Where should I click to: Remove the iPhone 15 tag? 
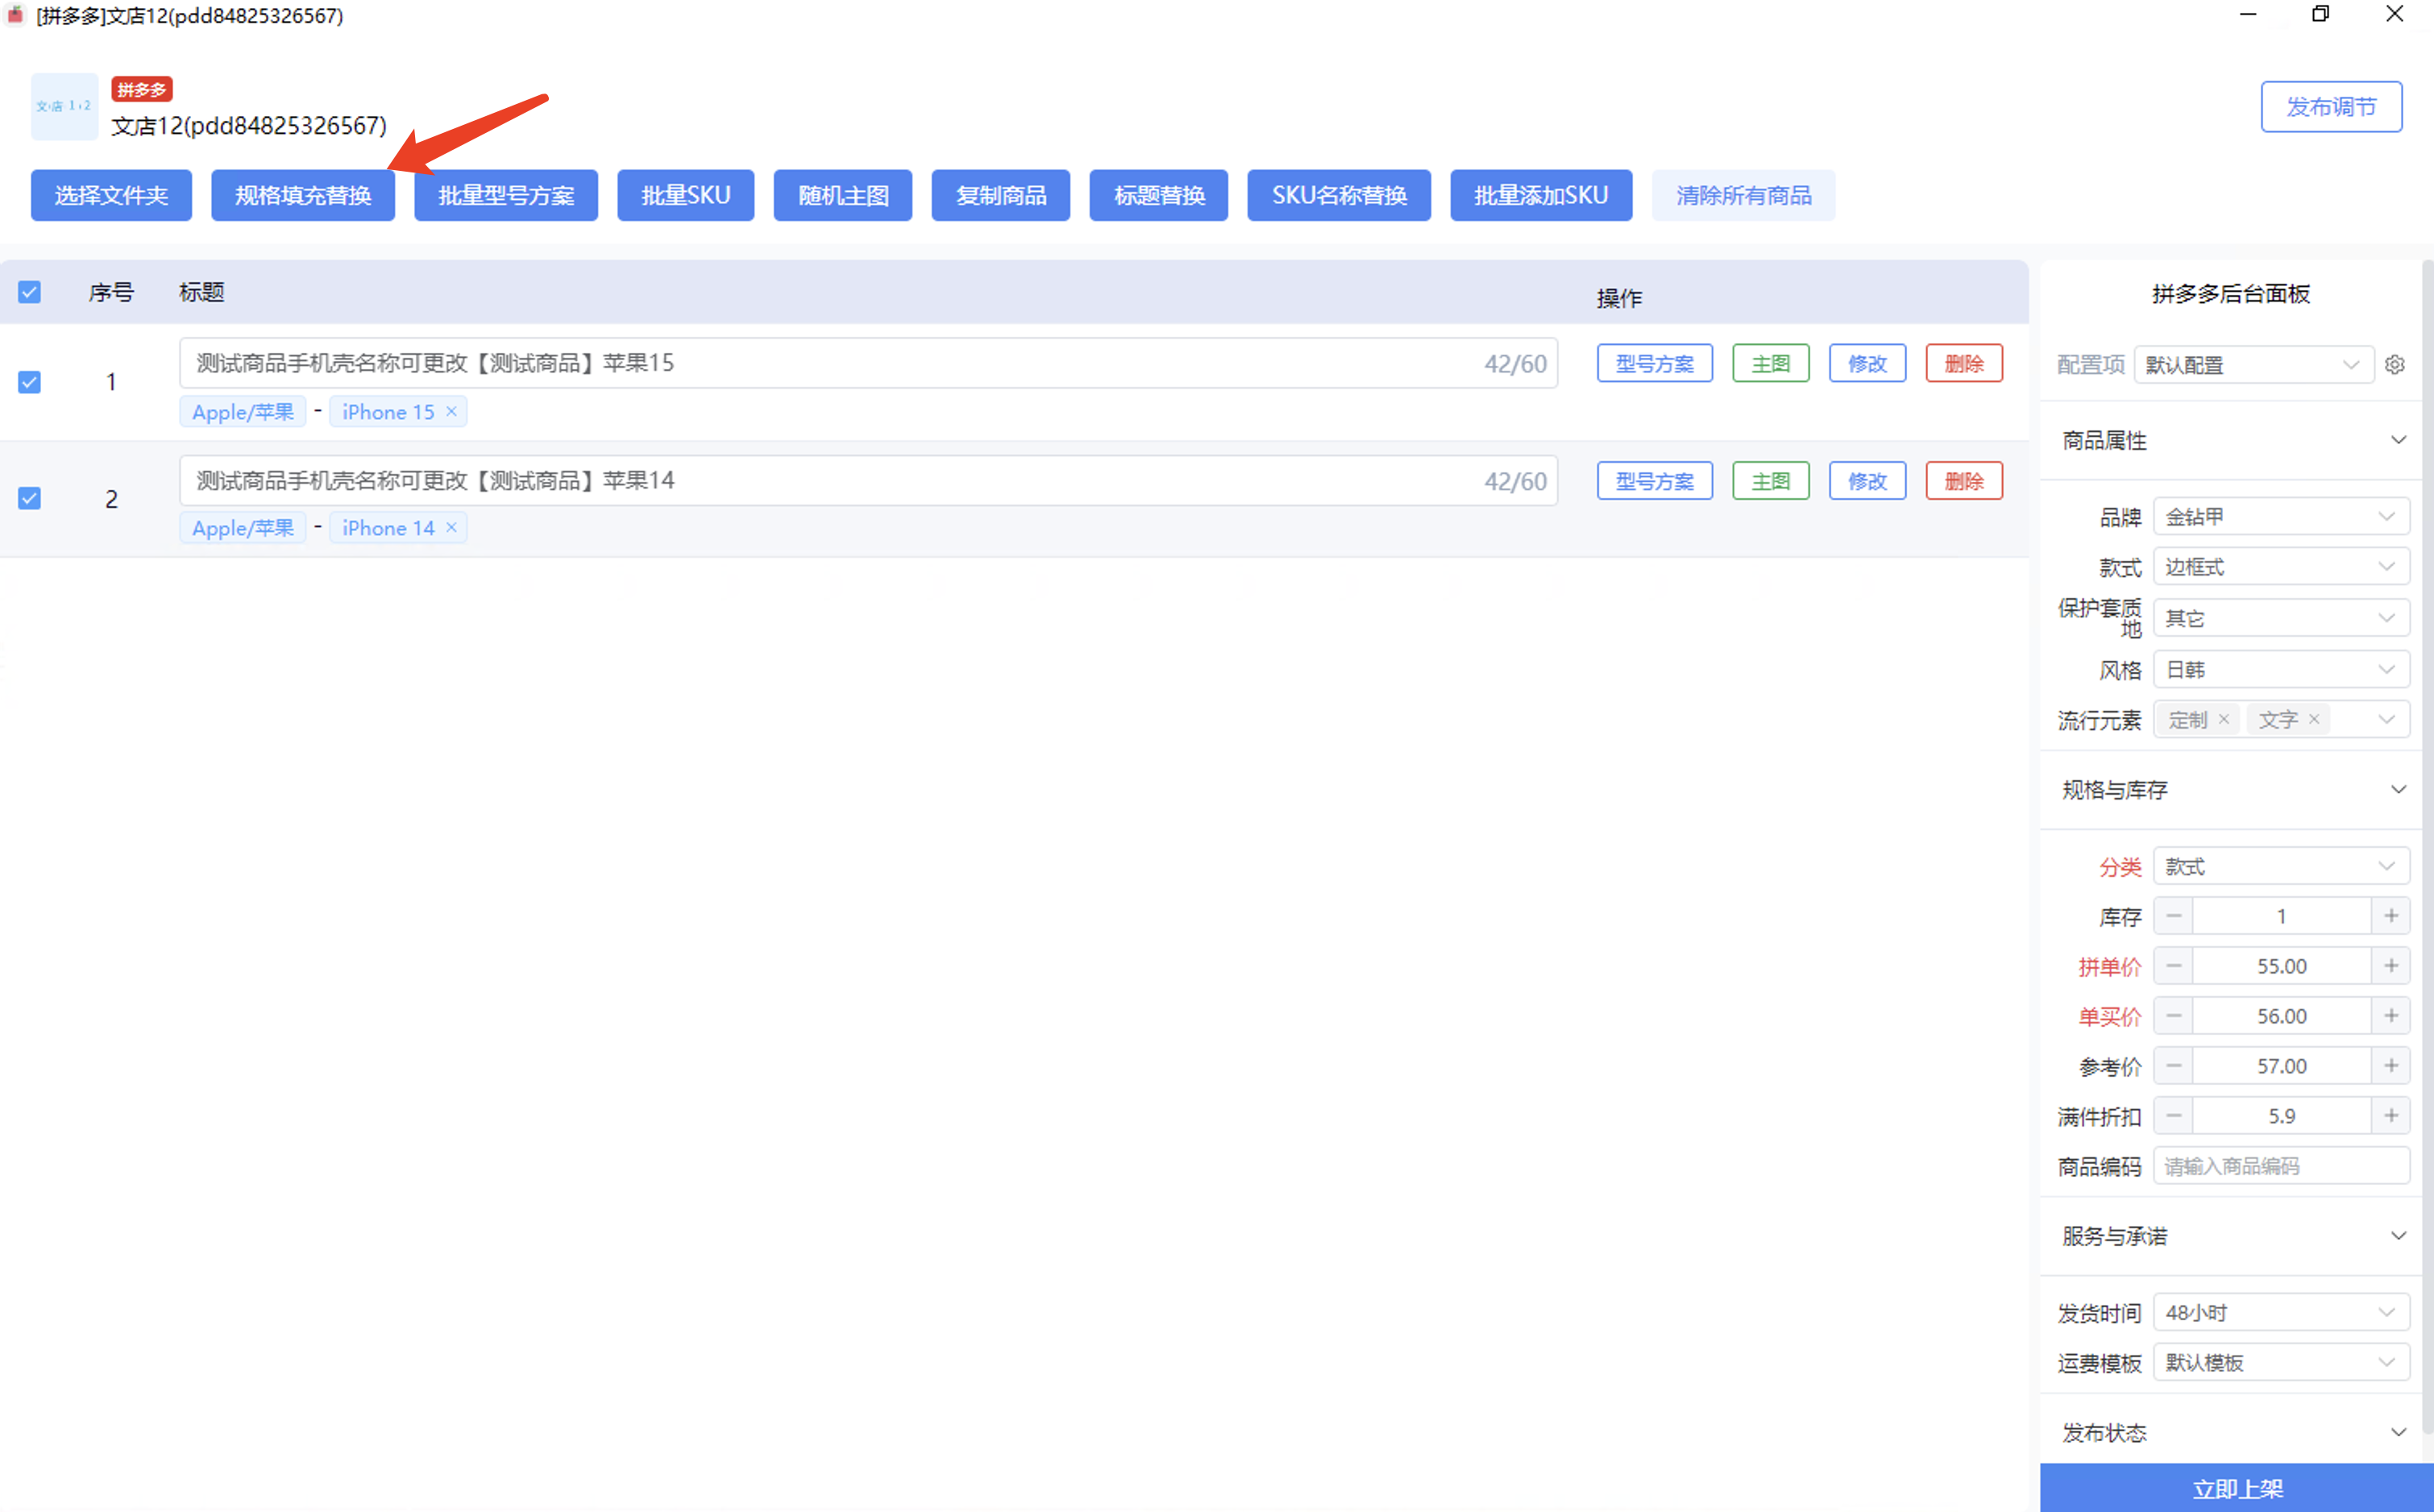(x=451, y=411)
